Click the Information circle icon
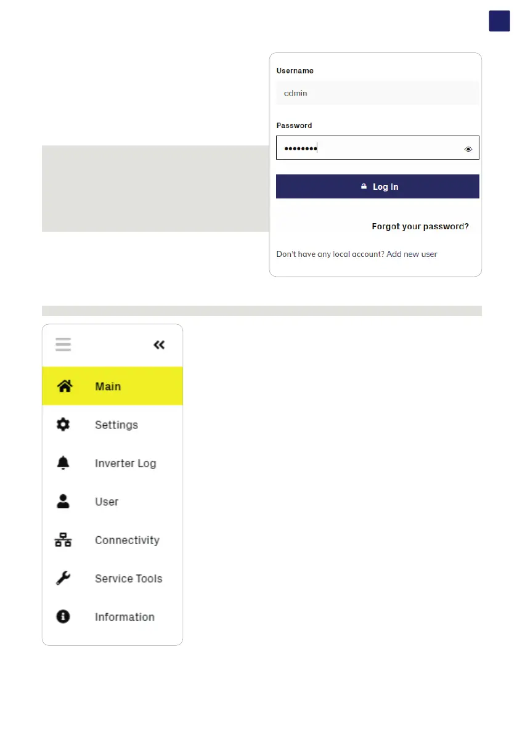The height and width of the screenshot is (734, 517). click(x=63, y=617)
